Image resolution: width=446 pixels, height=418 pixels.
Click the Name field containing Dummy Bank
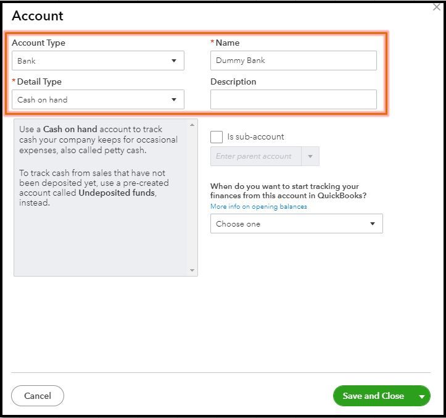coord(293,61)
